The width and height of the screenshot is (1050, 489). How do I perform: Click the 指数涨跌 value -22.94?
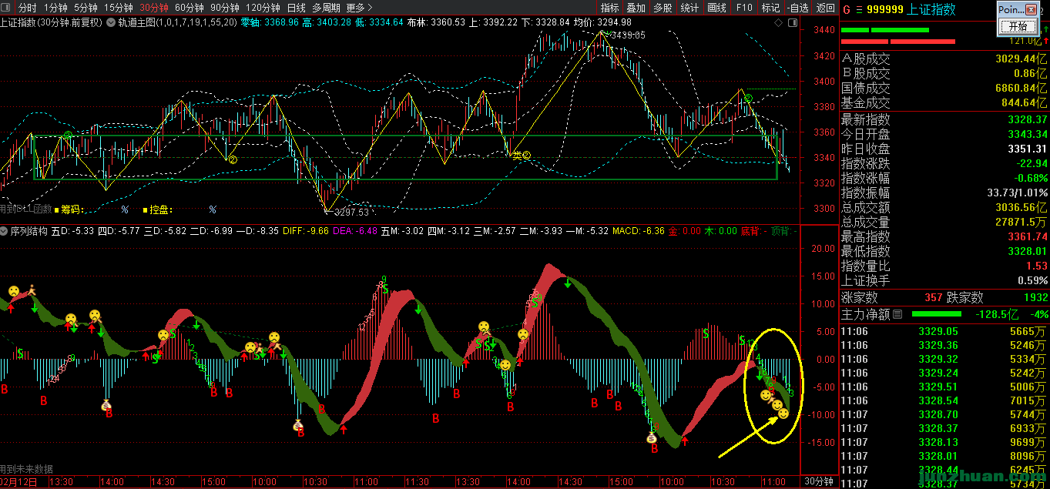pyautogui.click(x=1030, y=163)
